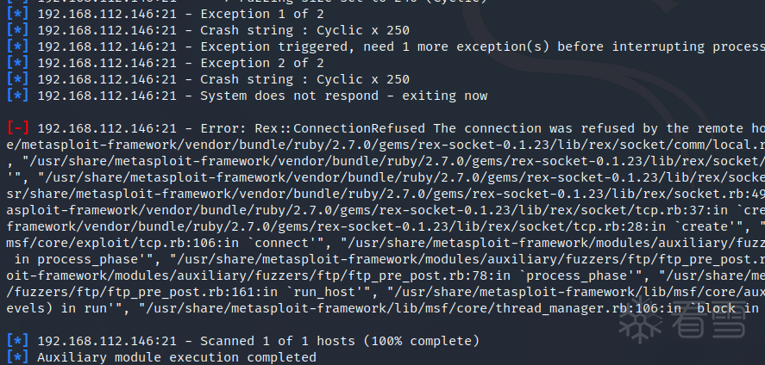Click '(100% complete)' in scan status line

click(422, 341)
